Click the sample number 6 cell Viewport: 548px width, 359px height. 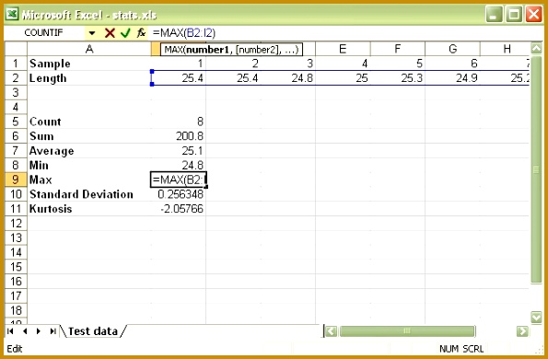click(452, 64)
